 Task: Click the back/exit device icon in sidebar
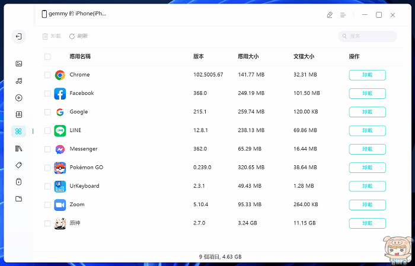click(x=18, y=37)
